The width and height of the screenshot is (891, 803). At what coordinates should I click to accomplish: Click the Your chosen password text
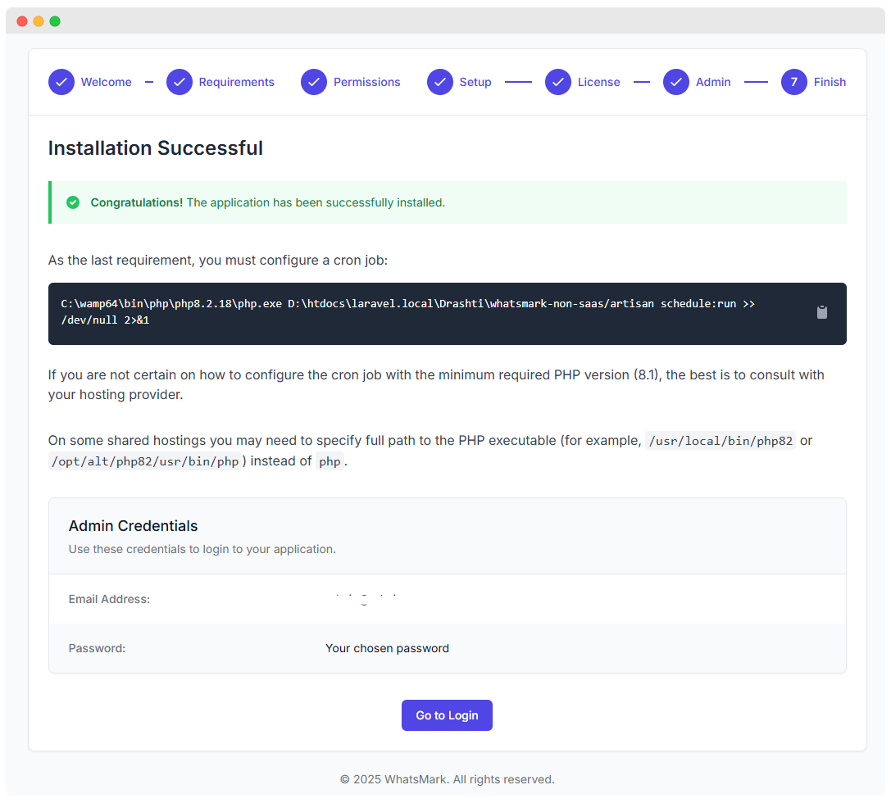click(x=387, y=648)
